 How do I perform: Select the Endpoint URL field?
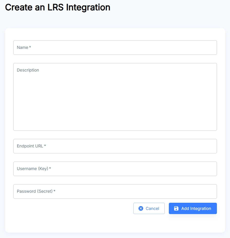[115, 146]
